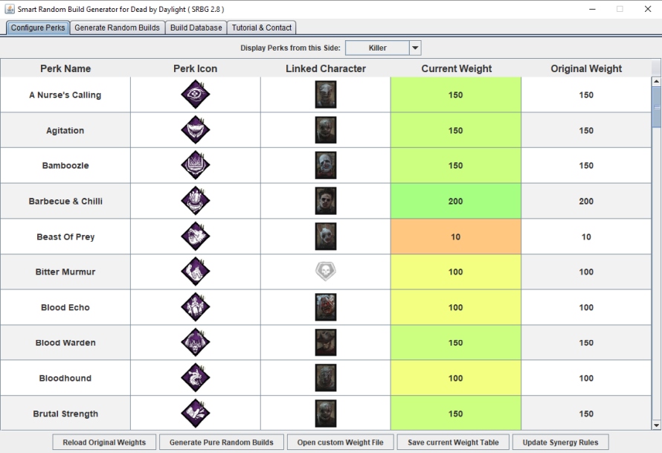662x453 pixels.
Task: Select current weight cell for Bamboozle
Action: click(x=456, y=165)
